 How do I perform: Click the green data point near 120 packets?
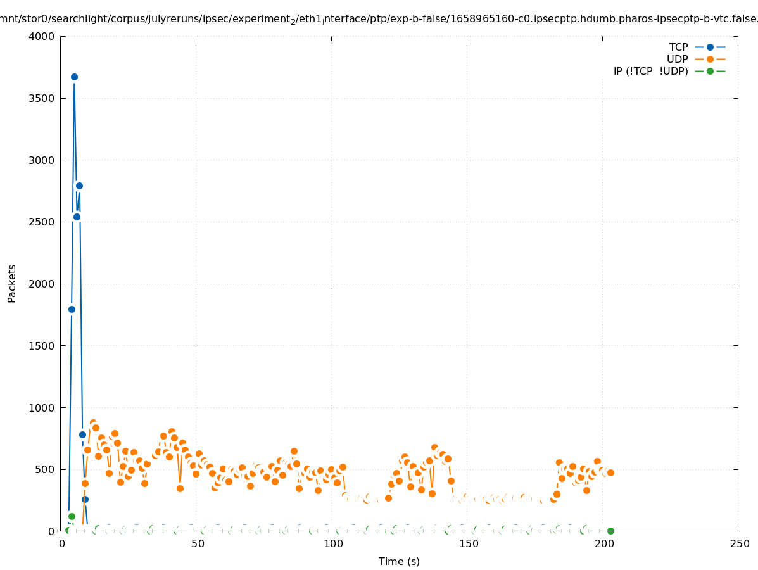point(72,516)
